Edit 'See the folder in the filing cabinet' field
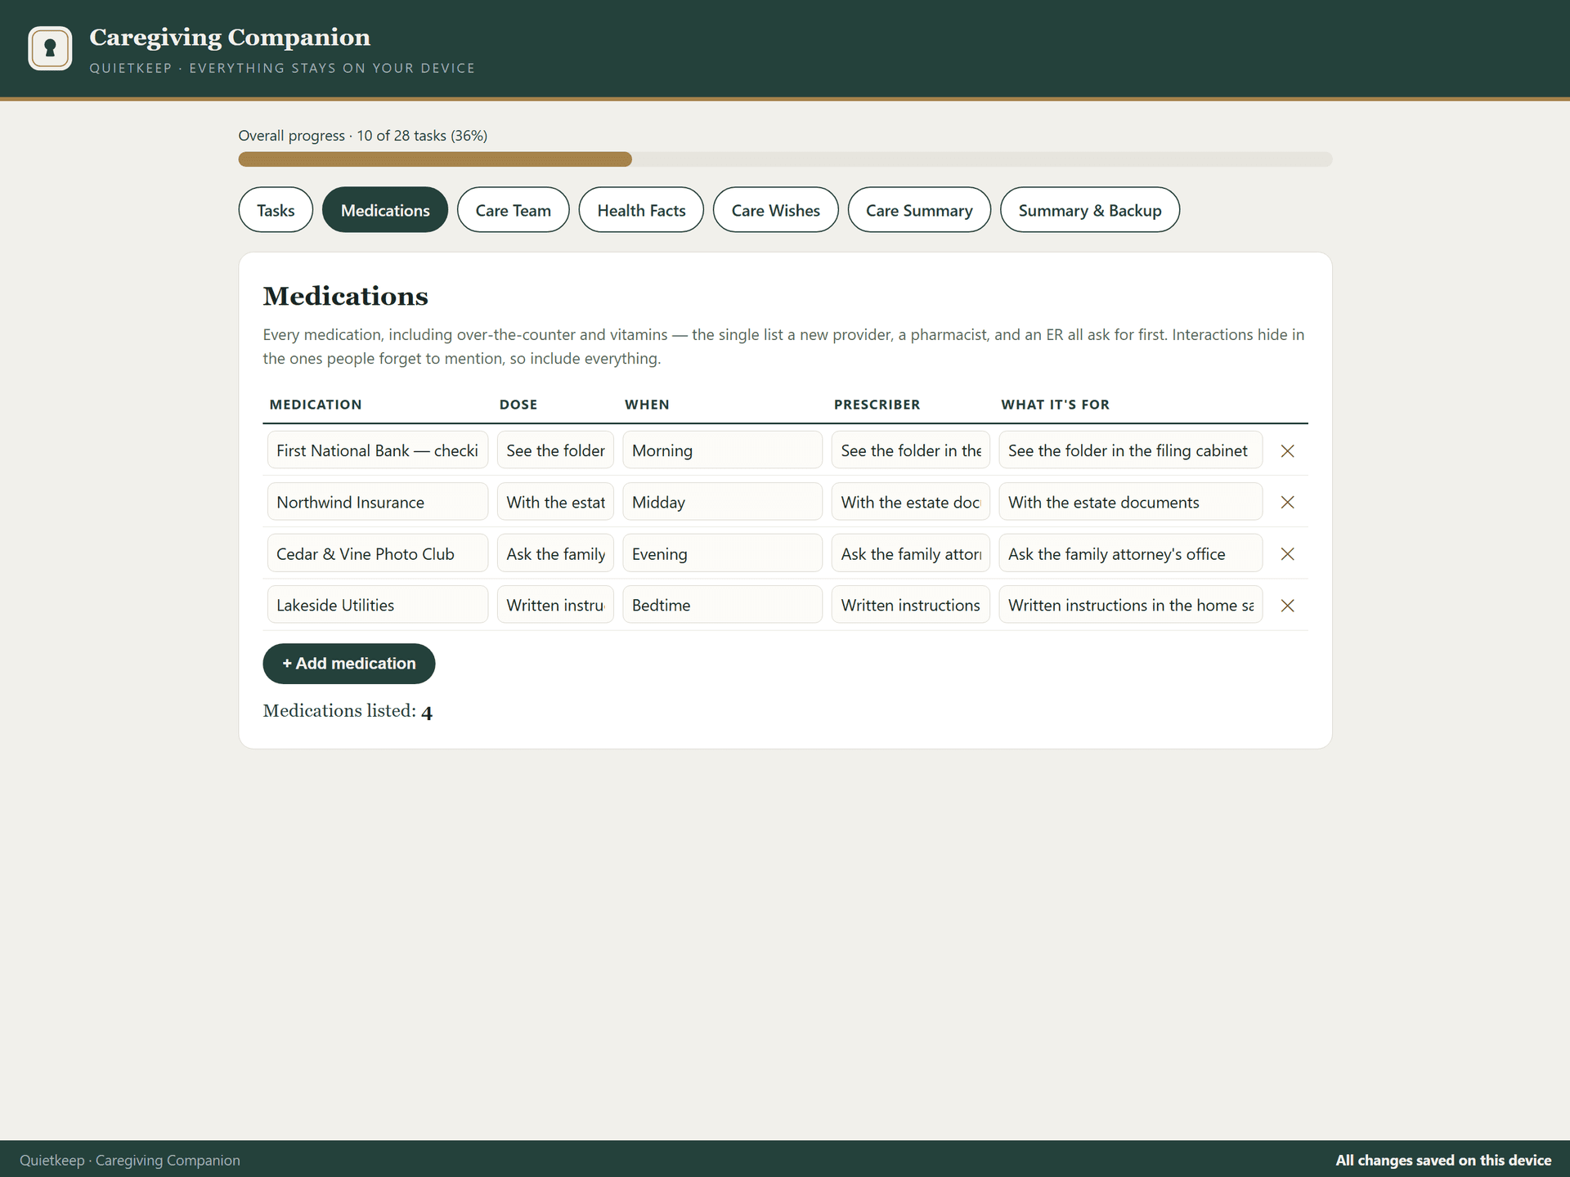The image size is (1570, 1177). (1131, 450)
